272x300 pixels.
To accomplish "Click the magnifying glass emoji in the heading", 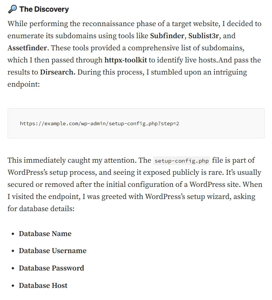I will (x=12, y=9).
